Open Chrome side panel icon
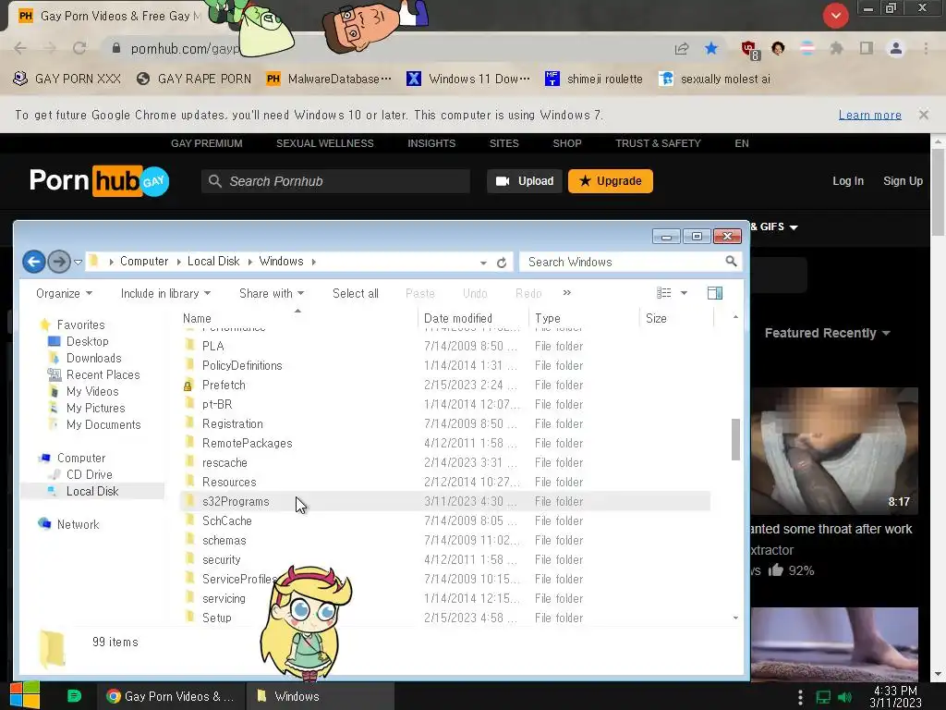 (866, 48)
